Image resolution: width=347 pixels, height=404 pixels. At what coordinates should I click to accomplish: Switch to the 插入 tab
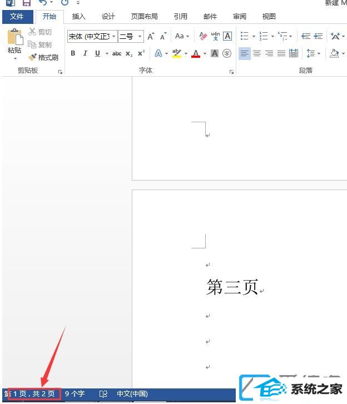[78, 17]
